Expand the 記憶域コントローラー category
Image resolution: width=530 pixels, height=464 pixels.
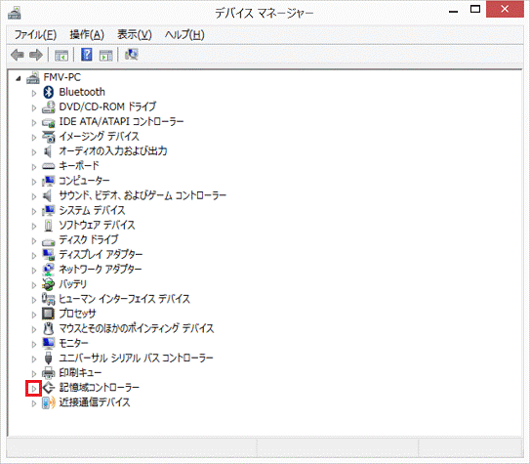[34, 389]
